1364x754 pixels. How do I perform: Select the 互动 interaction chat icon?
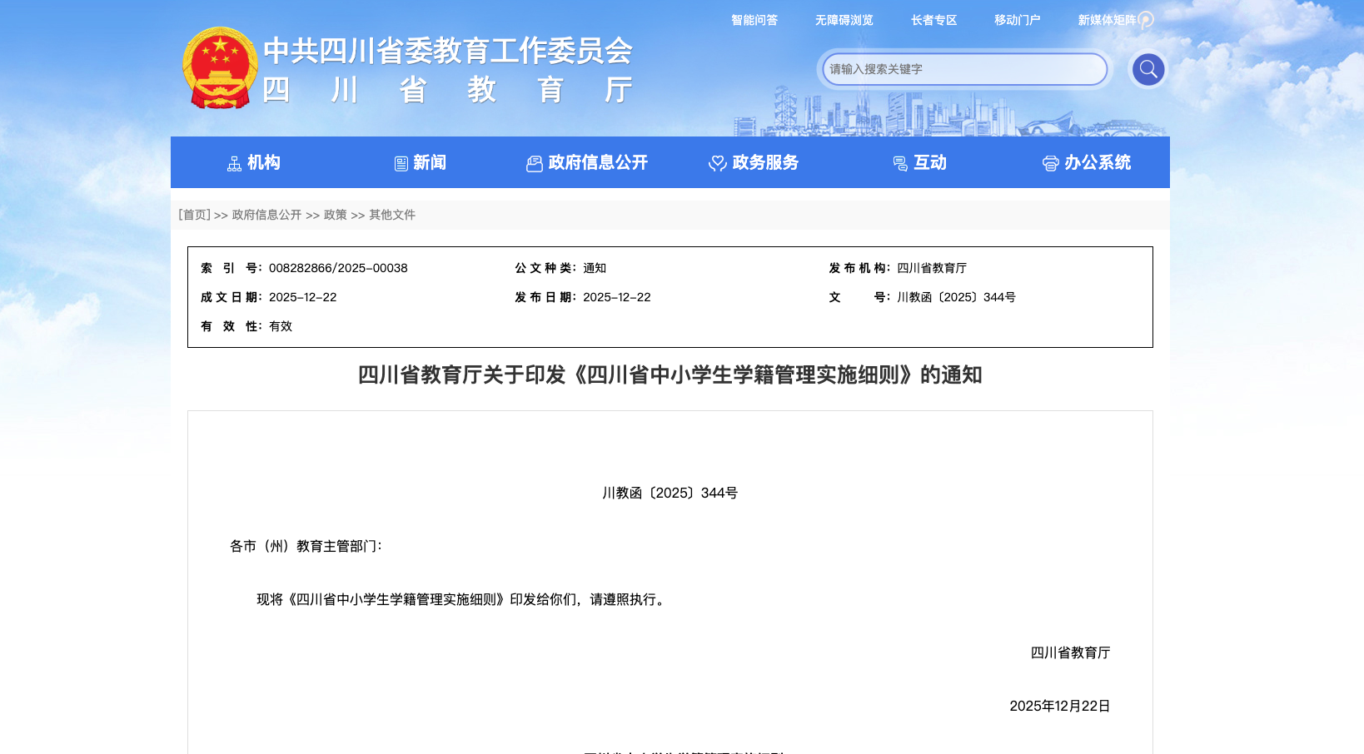click(x=900, y=162)
